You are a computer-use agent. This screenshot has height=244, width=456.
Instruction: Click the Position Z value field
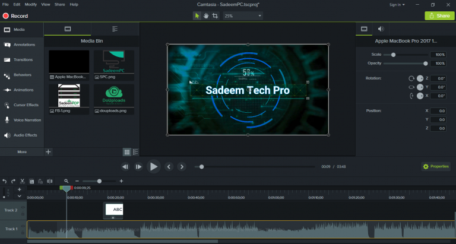point(438,128)
